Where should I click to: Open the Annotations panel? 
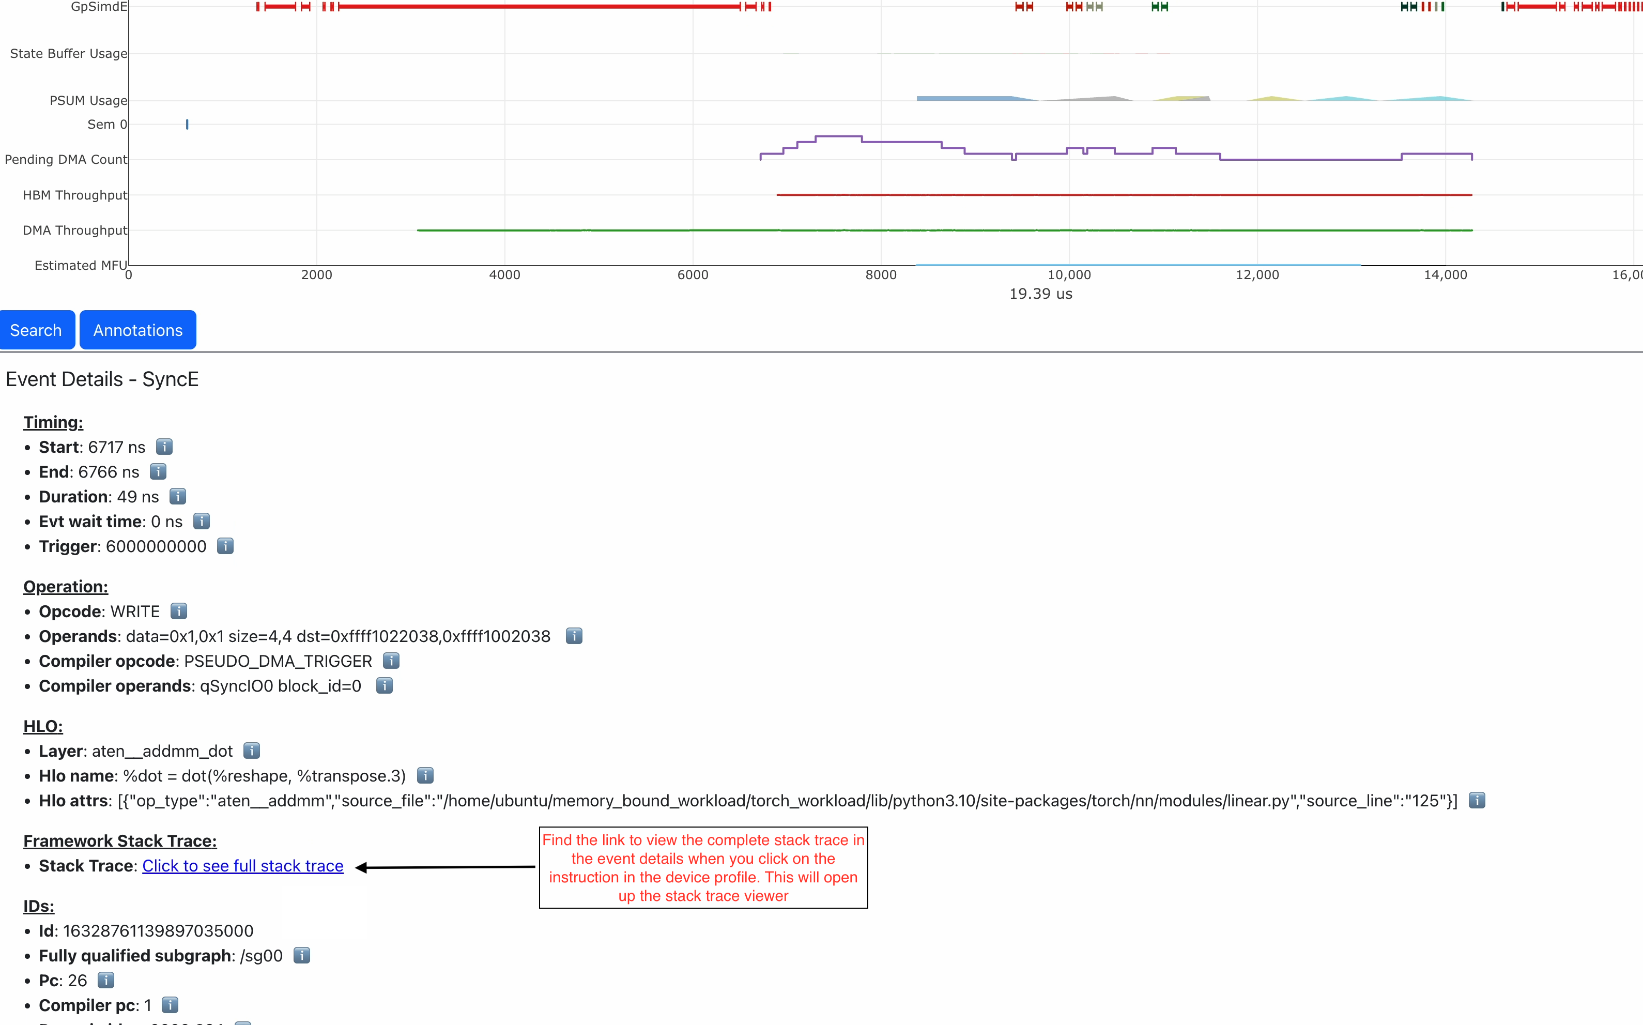137,329
